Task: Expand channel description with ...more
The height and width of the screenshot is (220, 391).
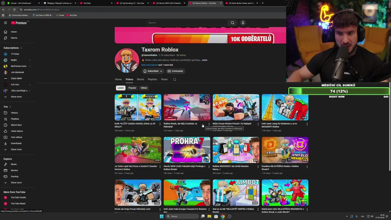Action: 204,60
